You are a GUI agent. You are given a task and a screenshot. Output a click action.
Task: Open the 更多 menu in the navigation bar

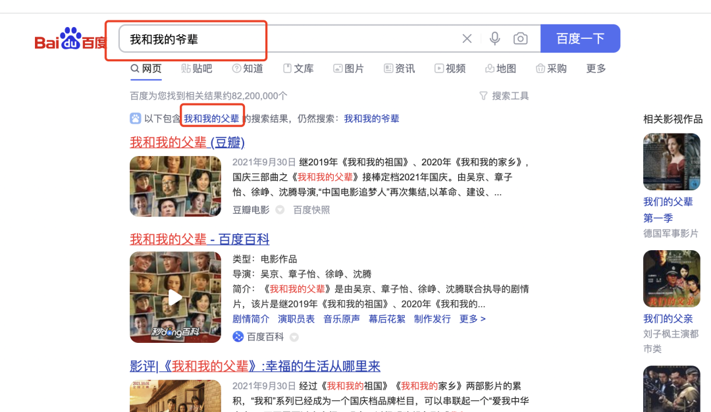595,68
